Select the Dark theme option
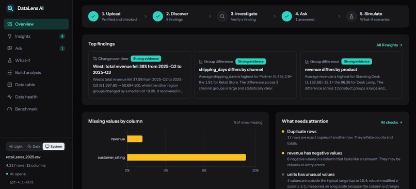 coord(34,147)
